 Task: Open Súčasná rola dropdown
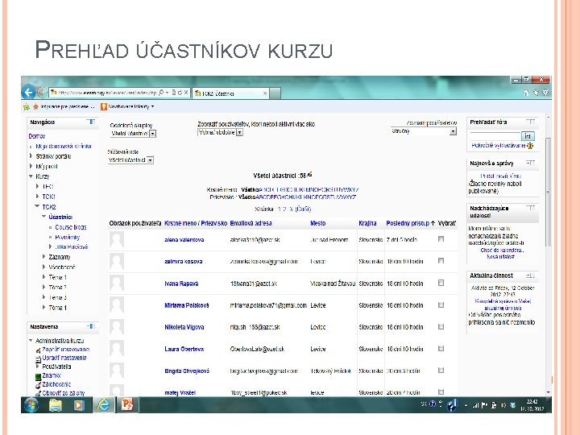pos(130,160)
